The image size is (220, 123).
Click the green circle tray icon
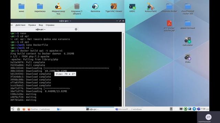pyautogui.click(x=186, y=109)
